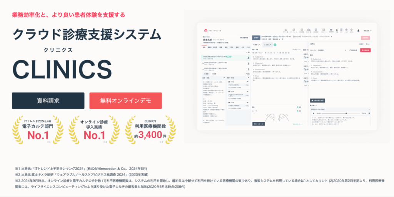
Task: Expand the 2025/07/07 11:00~11:30 visit entry
Action: tap(226, 63)
